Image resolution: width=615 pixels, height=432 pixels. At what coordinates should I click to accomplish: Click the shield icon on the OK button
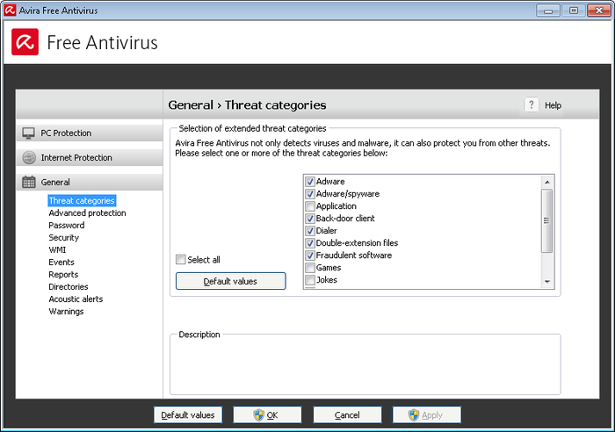point(258,414)
